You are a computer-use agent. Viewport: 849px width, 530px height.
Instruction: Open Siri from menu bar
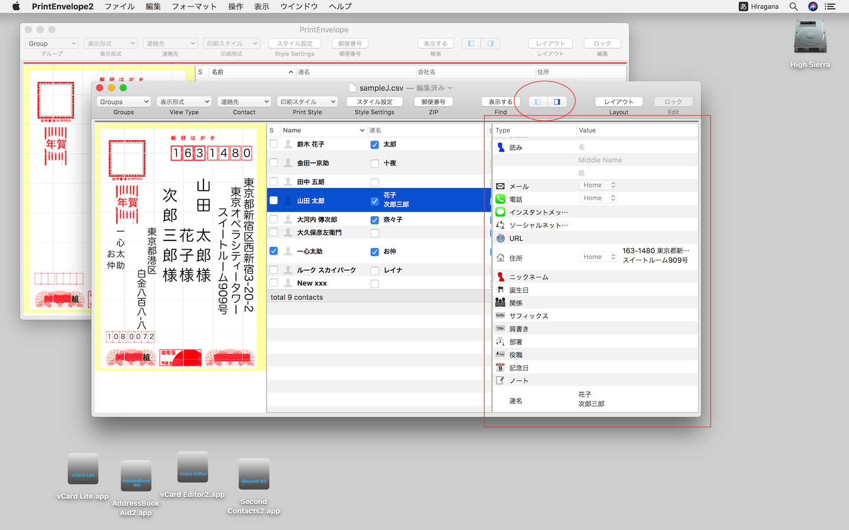tap(813, 6)
